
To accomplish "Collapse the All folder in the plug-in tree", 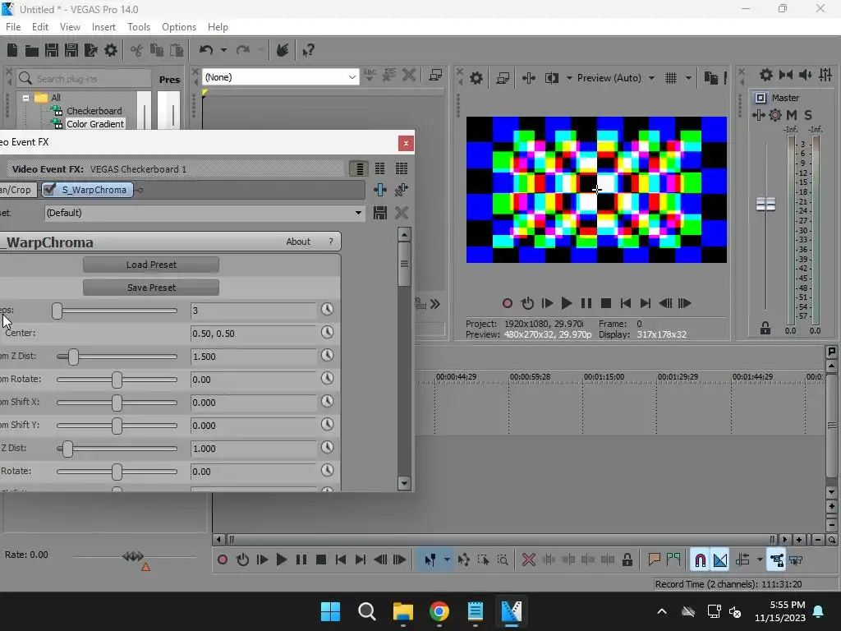I will tap(25, 98).
